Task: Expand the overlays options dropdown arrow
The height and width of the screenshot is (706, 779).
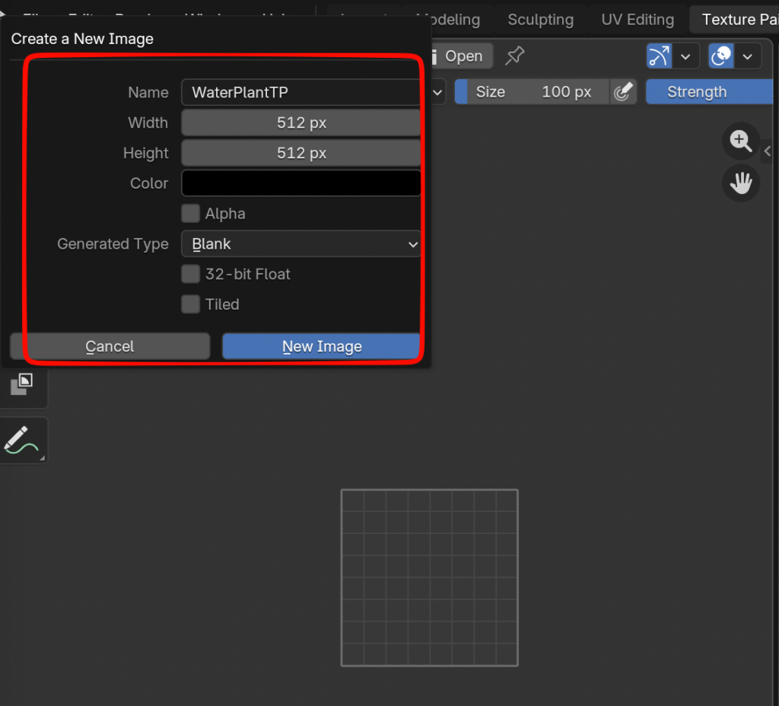Action: tap(749, 56)
